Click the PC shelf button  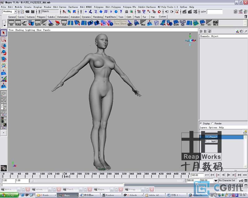44,23
